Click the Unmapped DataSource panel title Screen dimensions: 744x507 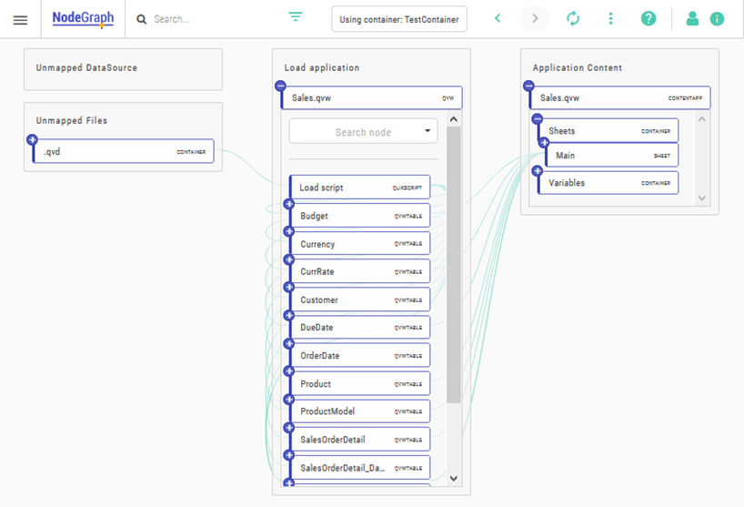86,68
